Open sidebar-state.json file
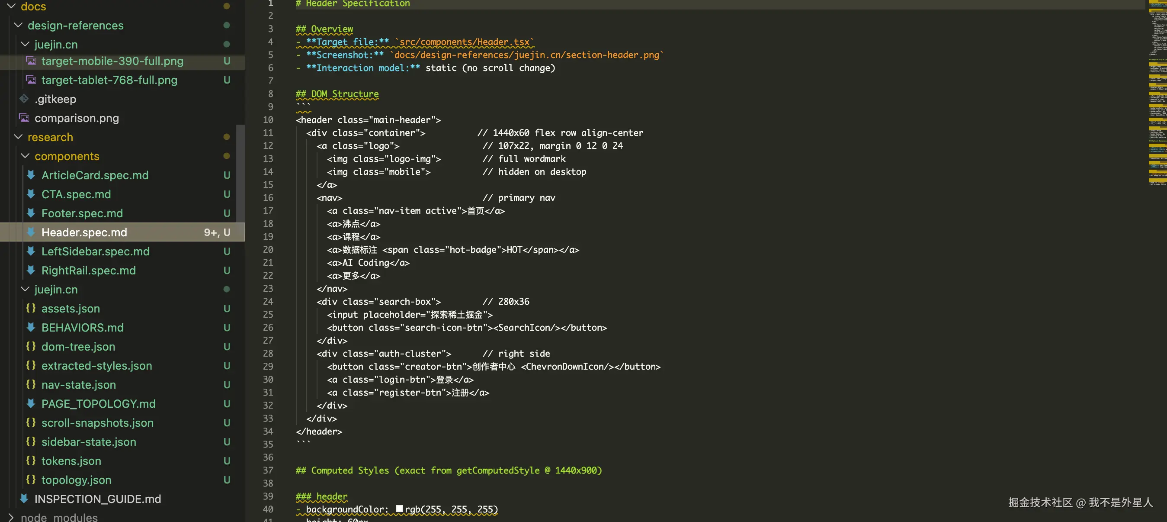1167x522 pixels. click(x=89, y=442)
